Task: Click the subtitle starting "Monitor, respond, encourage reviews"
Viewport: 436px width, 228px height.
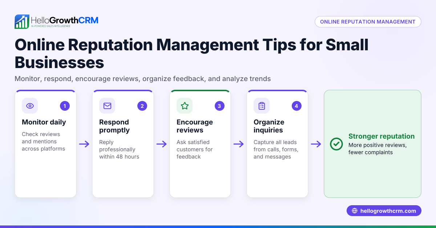Action: [x=143, y=79]
